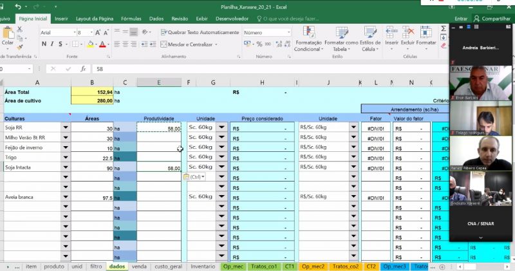
Task: Click Mesclar e Centralizar button
Action: click(x=187, y=44)
